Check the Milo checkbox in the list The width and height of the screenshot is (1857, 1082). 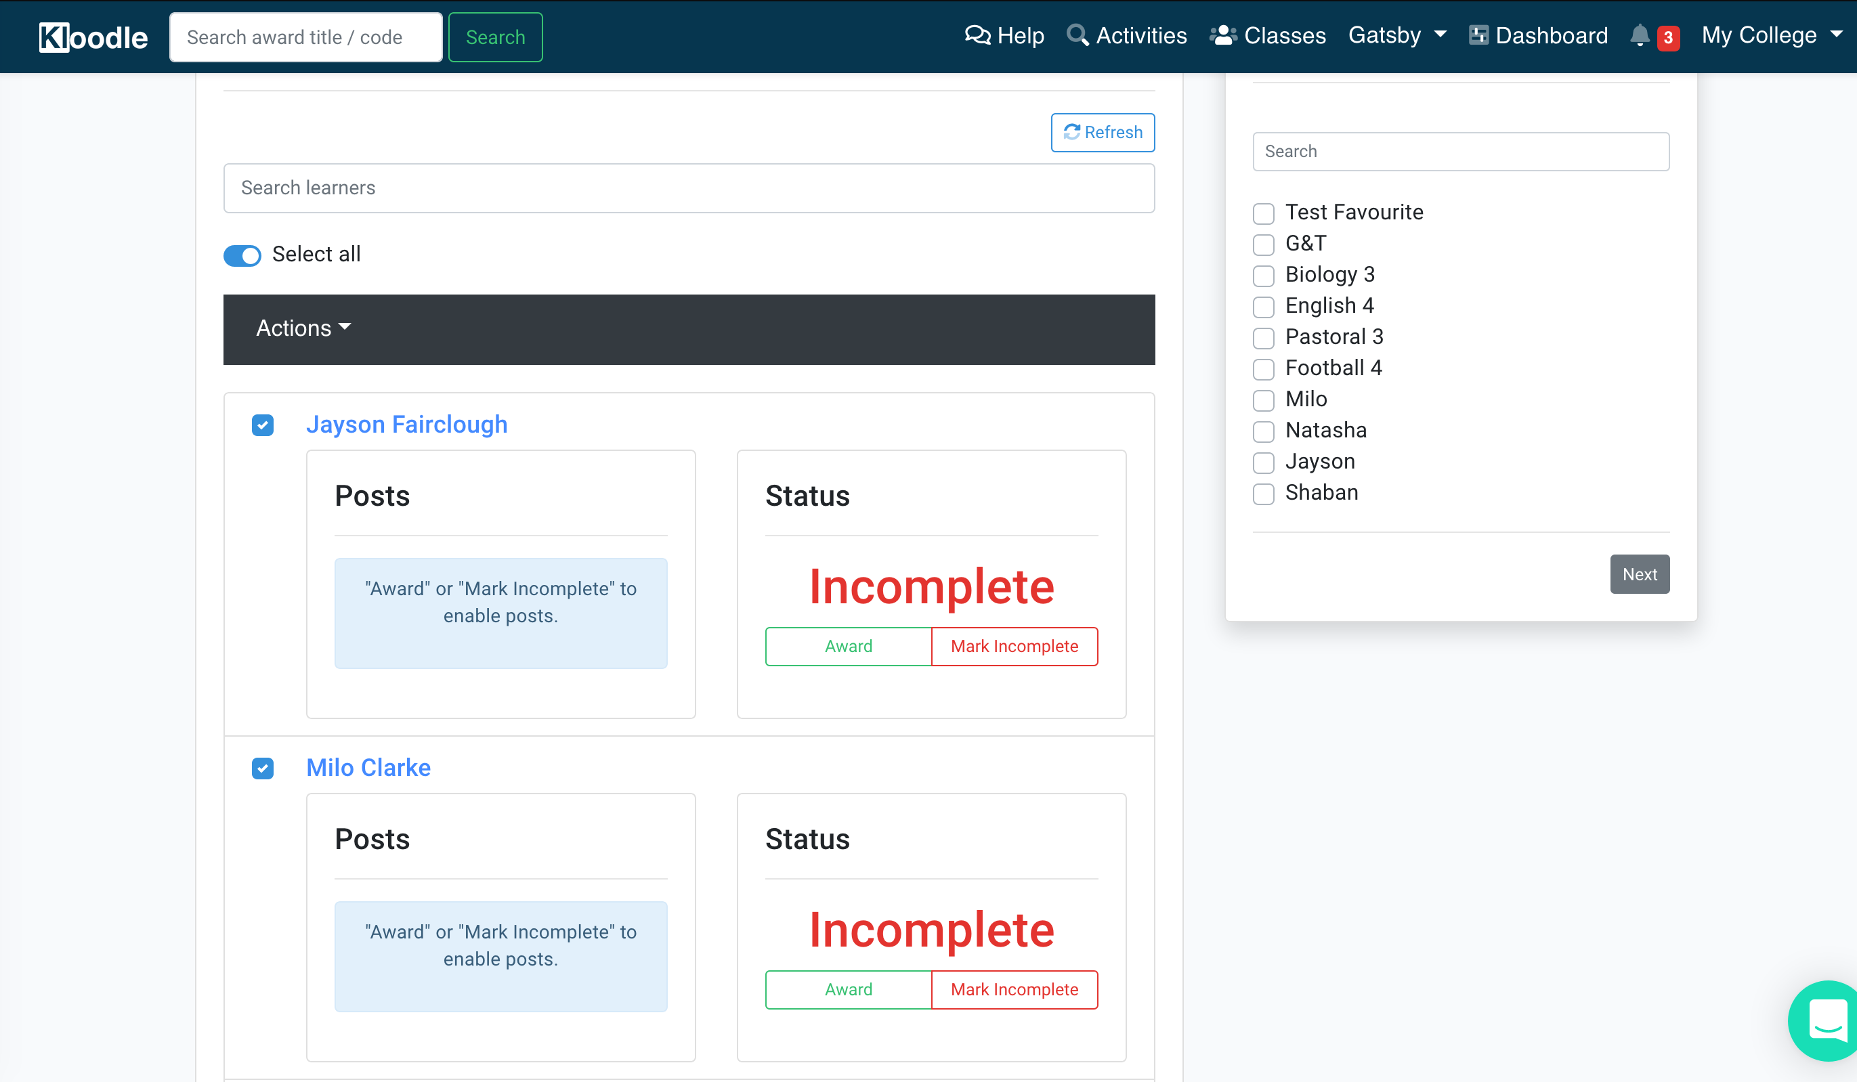click(x=1264, y=400)
